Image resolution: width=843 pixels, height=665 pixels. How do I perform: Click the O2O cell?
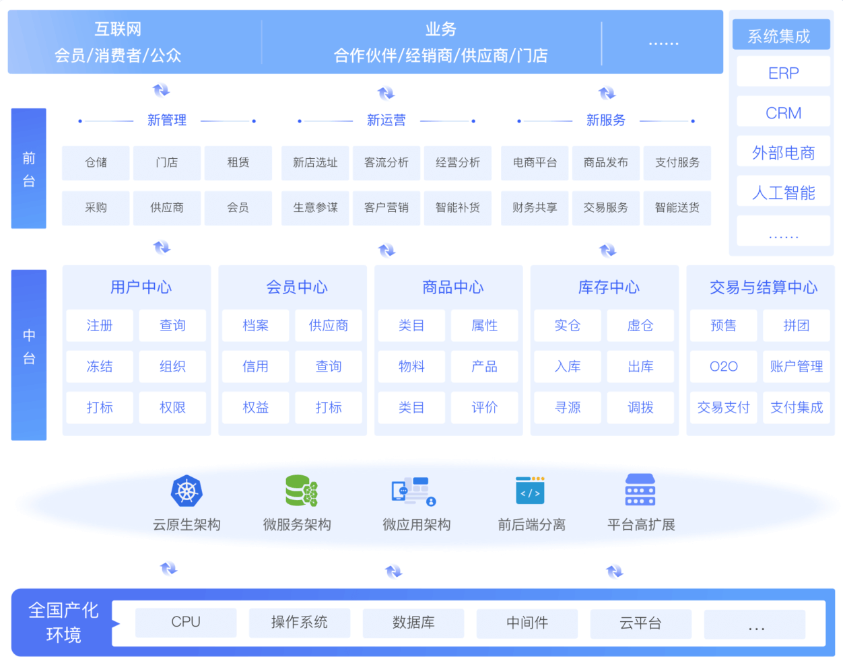[x=724, y=367]
